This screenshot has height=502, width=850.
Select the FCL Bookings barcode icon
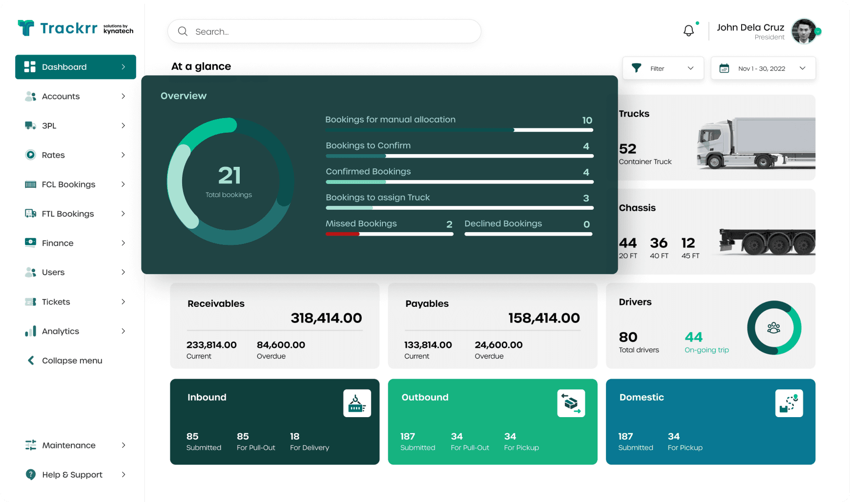pyautogui.click(x=31, y=184)
